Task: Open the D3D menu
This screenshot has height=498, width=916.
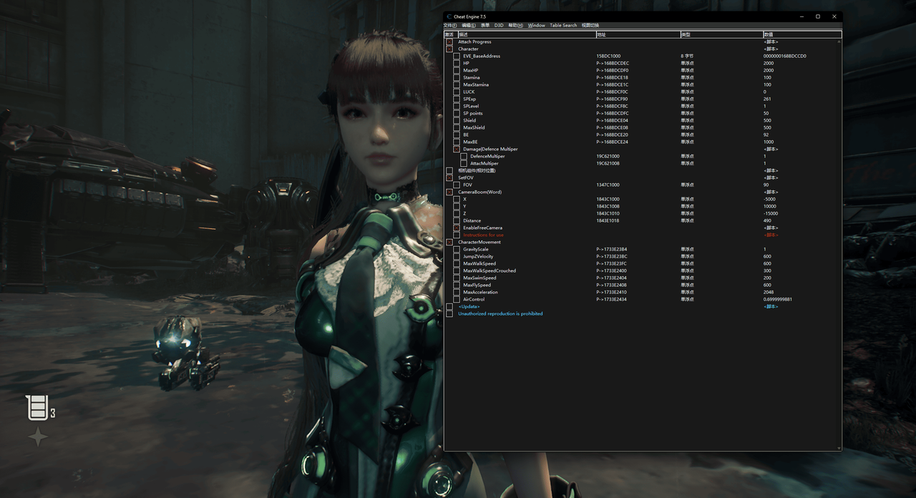Action: tap(499, 25)
